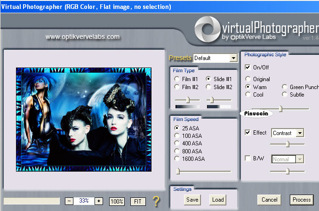Open the B/W Normal dropdown

click(300, 159)
